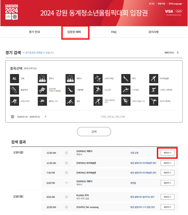Image resolution: width=188 pixels, height=215 pixels.
Task: Select the Skeleton (스켈레톤) sport icon
Action: pyautogui.click(x=70, y=90)
